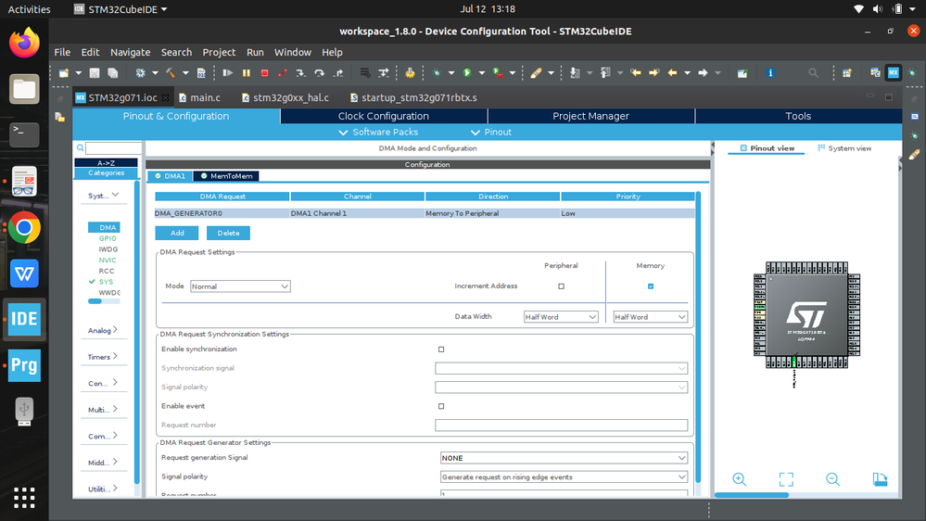Toggle Memory Increment Address checkbox
The height and width of the screenshot is (521, 926).
651,286
